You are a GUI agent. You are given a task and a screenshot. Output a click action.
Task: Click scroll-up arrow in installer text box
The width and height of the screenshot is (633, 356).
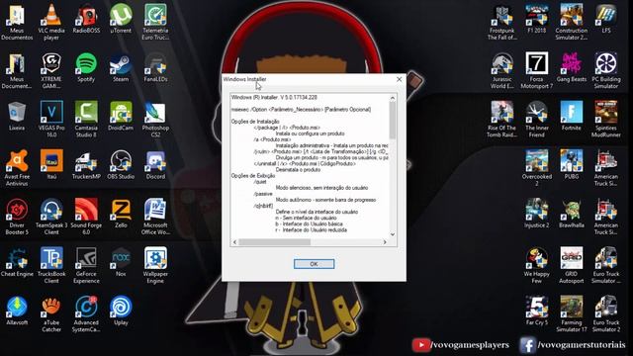pos(393,98)
